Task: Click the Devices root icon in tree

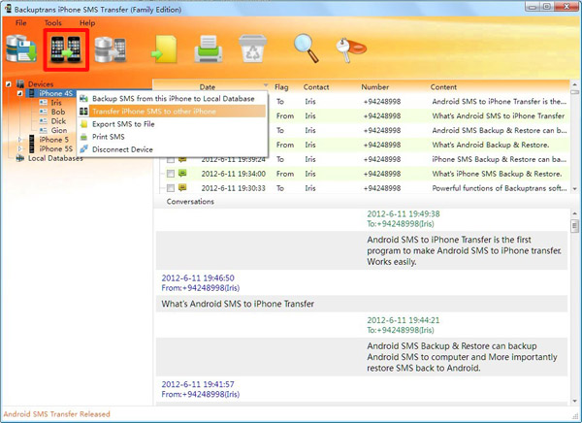Action: [x=20, y=84]
